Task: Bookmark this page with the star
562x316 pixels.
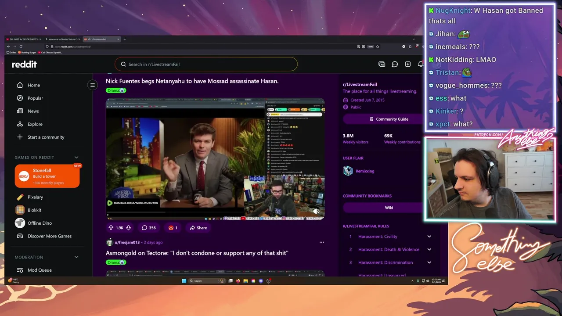Action: tap(378, 47)
